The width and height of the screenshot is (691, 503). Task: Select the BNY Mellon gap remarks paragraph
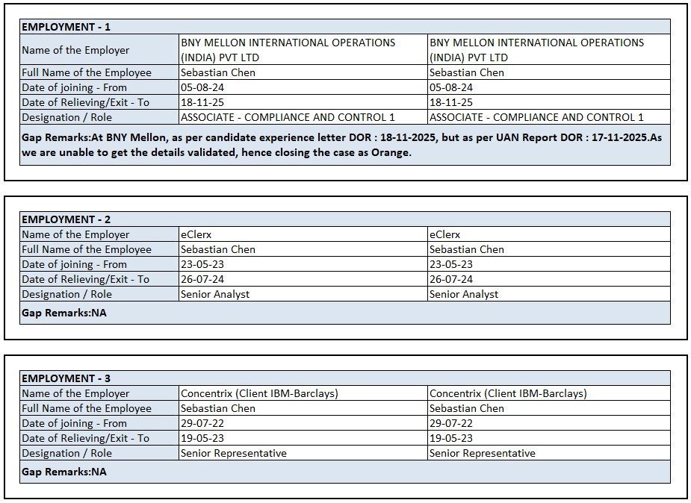pos(342,145)
